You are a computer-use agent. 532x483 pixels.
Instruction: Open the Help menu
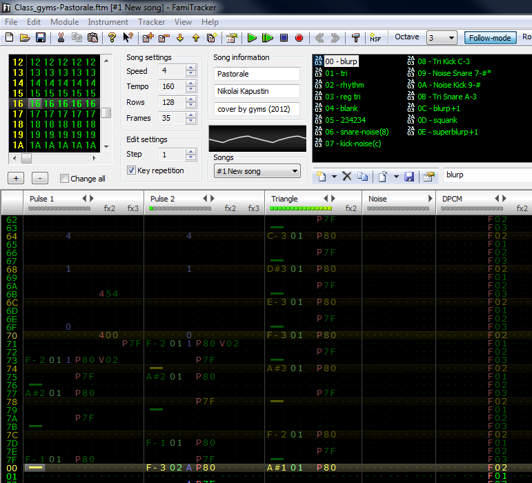(210, 22)
